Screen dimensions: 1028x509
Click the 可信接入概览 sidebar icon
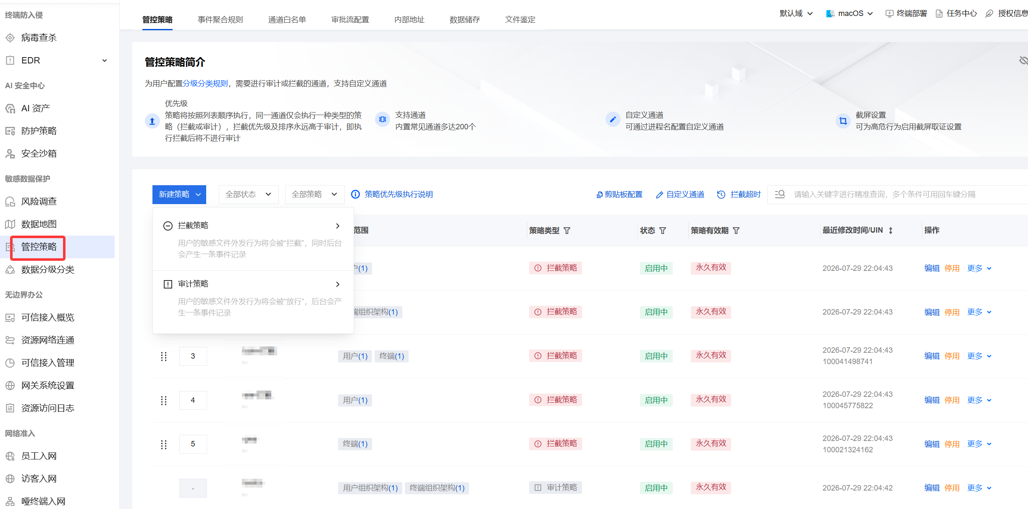point(10,317)
